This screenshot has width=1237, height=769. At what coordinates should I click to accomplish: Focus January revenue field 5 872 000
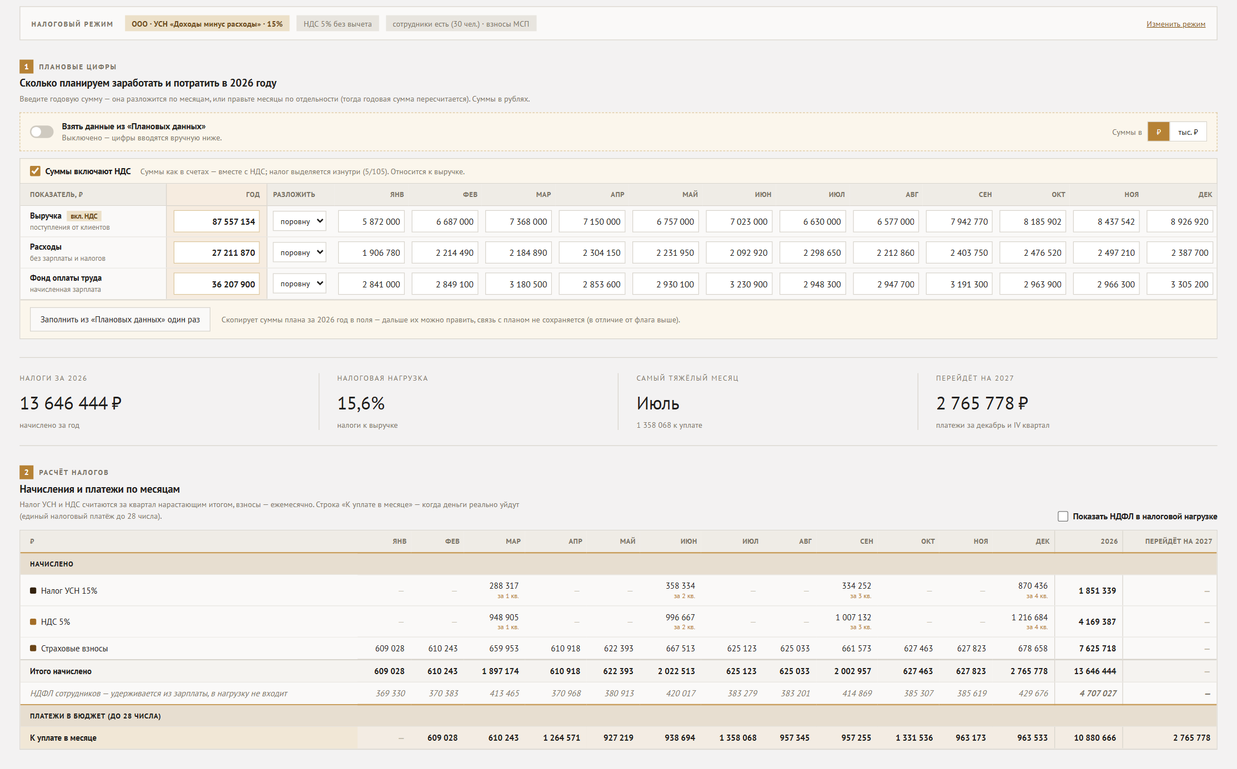[371, 221]
